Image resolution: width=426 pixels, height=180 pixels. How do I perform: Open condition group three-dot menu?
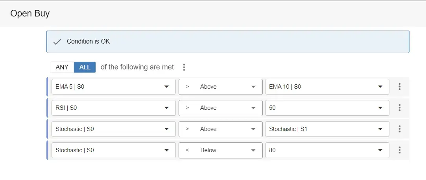click(184, 67)
